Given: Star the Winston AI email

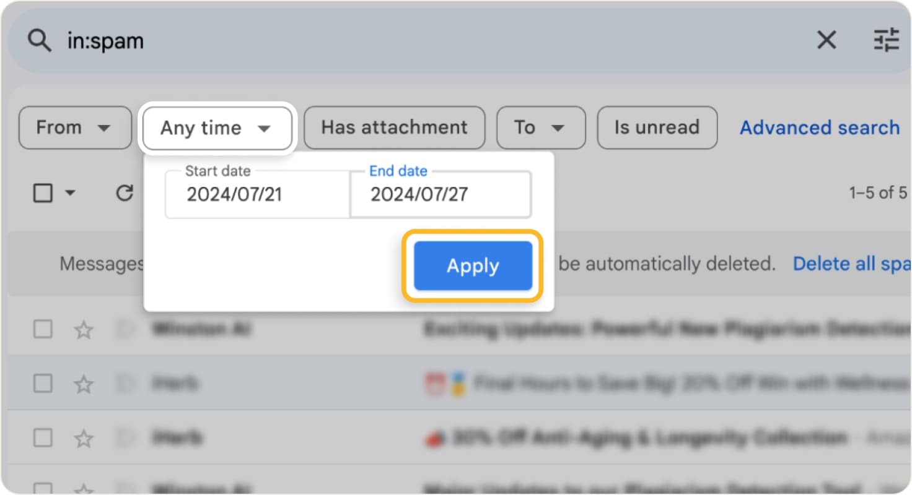Looking at the screenshot, I should pos(83,329).
